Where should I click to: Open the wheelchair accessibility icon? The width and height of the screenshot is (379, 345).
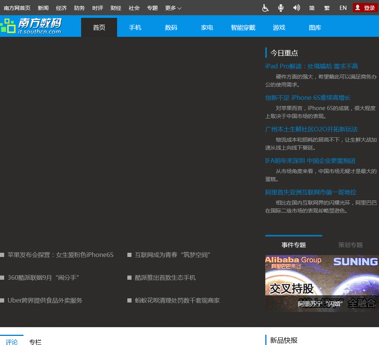pos(265,8)
